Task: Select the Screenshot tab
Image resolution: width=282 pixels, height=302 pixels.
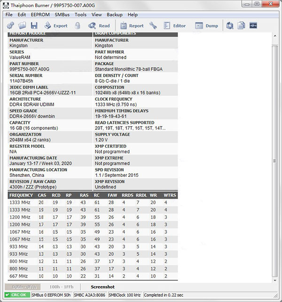Action: click(102, 286)
